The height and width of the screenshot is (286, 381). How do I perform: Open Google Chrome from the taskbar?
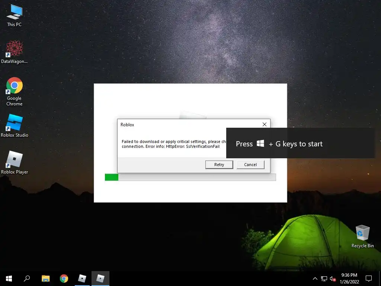(64, 279)
